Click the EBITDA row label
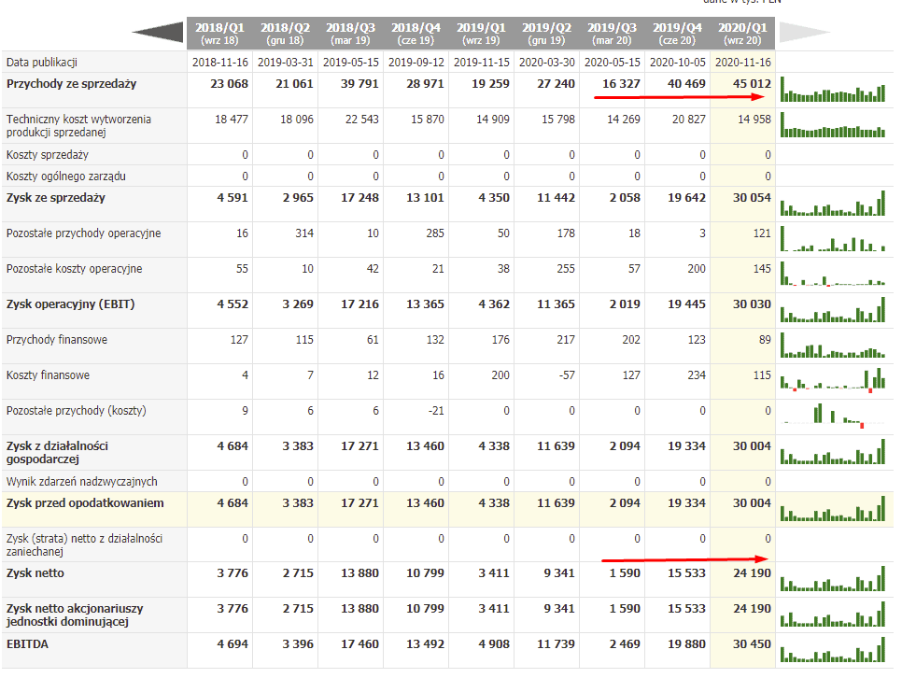Viewport: 902px width, 678px height. tap(28, 643)
